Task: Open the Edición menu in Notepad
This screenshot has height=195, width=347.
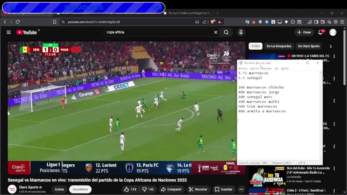Action: pos(255,68)
